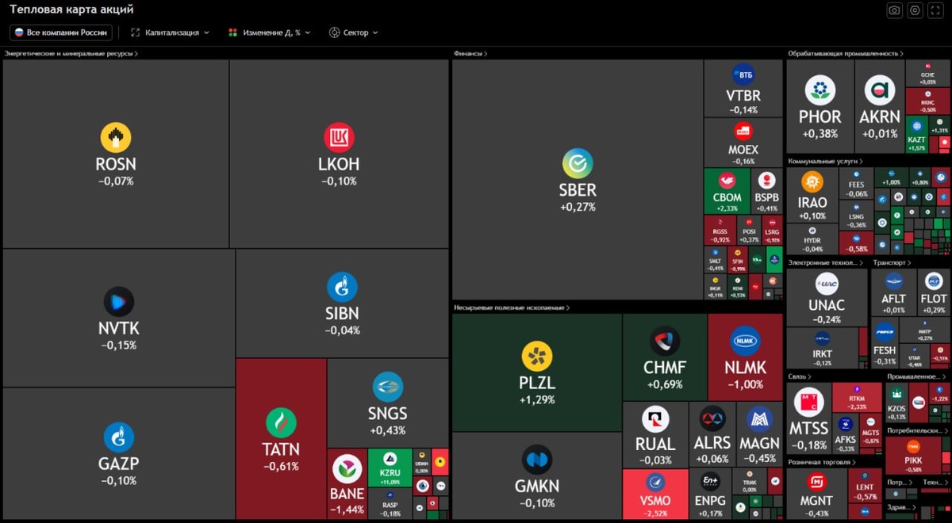
Task: Select the PIKK −0,58% tile
Action: (913, 456)
